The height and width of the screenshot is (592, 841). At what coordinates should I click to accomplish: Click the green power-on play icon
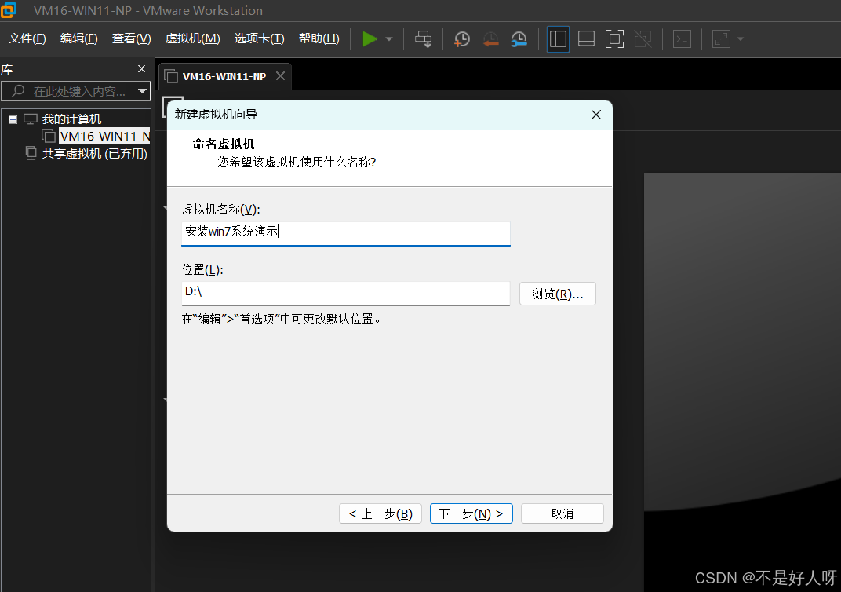point(370,38)
